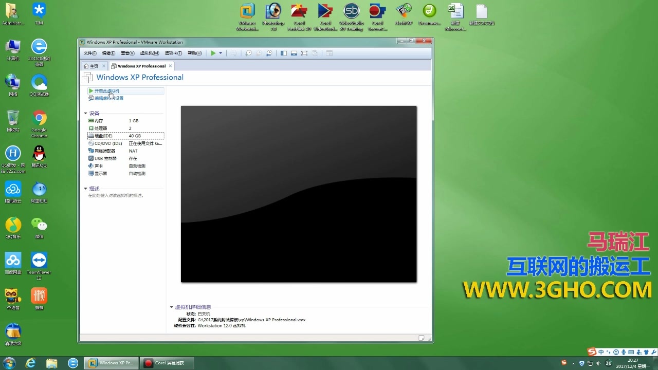
Task: Open the Recycle Bin desktop icon
Action: tap(13, 121)
